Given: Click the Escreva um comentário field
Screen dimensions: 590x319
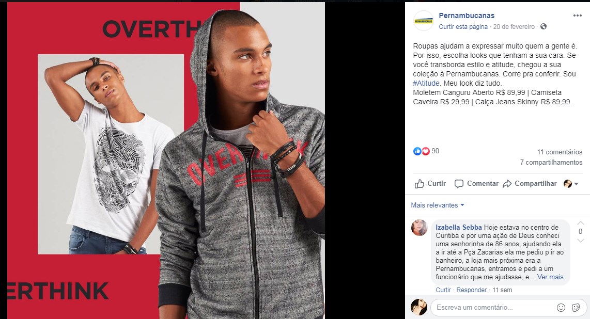Looking at the screenshot, I should (493, 308).
